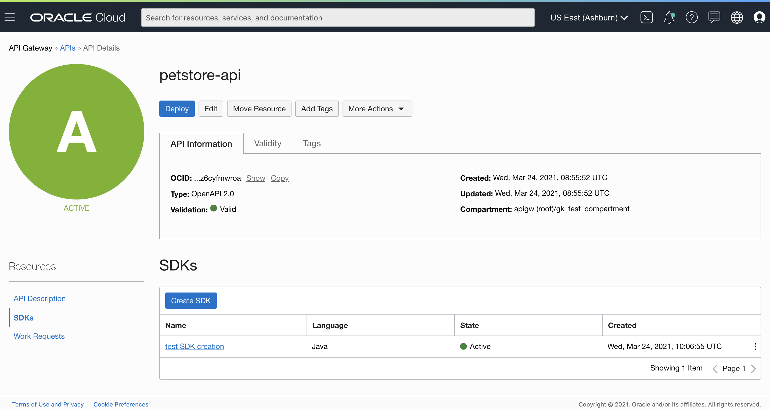Click the resource search field
770x410 pixels.
click(x=337, y=17)
